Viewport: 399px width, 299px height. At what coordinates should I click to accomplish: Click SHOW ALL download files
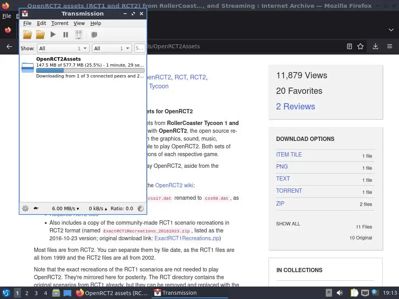(x=288, y=224)
